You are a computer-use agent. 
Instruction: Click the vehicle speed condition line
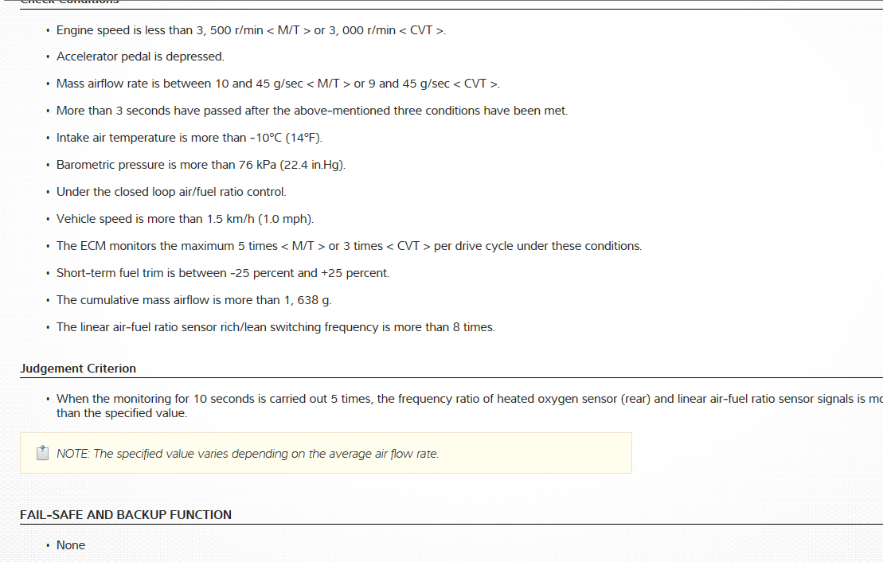coord(185,219)
